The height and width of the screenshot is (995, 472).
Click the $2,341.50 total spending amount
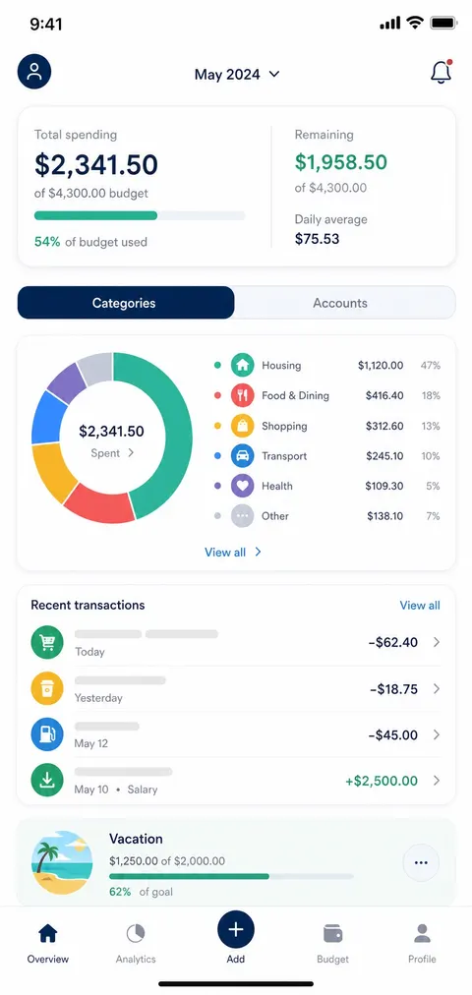coord(95,164)
